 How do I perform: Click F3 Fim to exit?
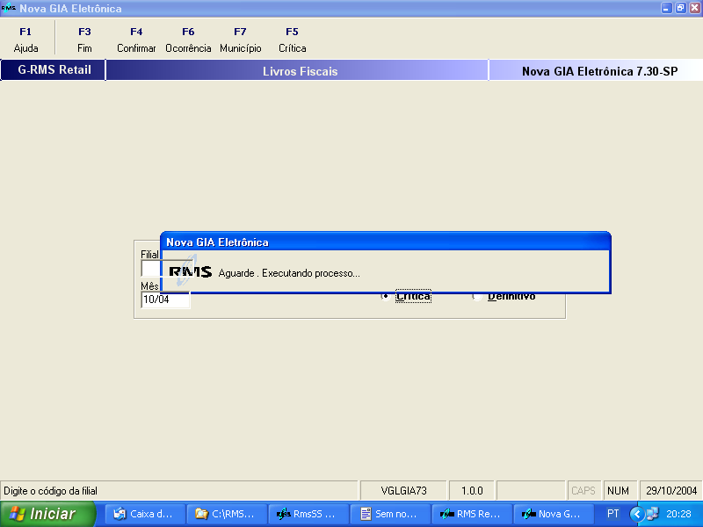point(84,40)
